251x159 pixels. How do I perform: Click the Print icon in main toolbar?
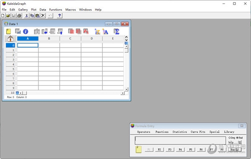19,15
